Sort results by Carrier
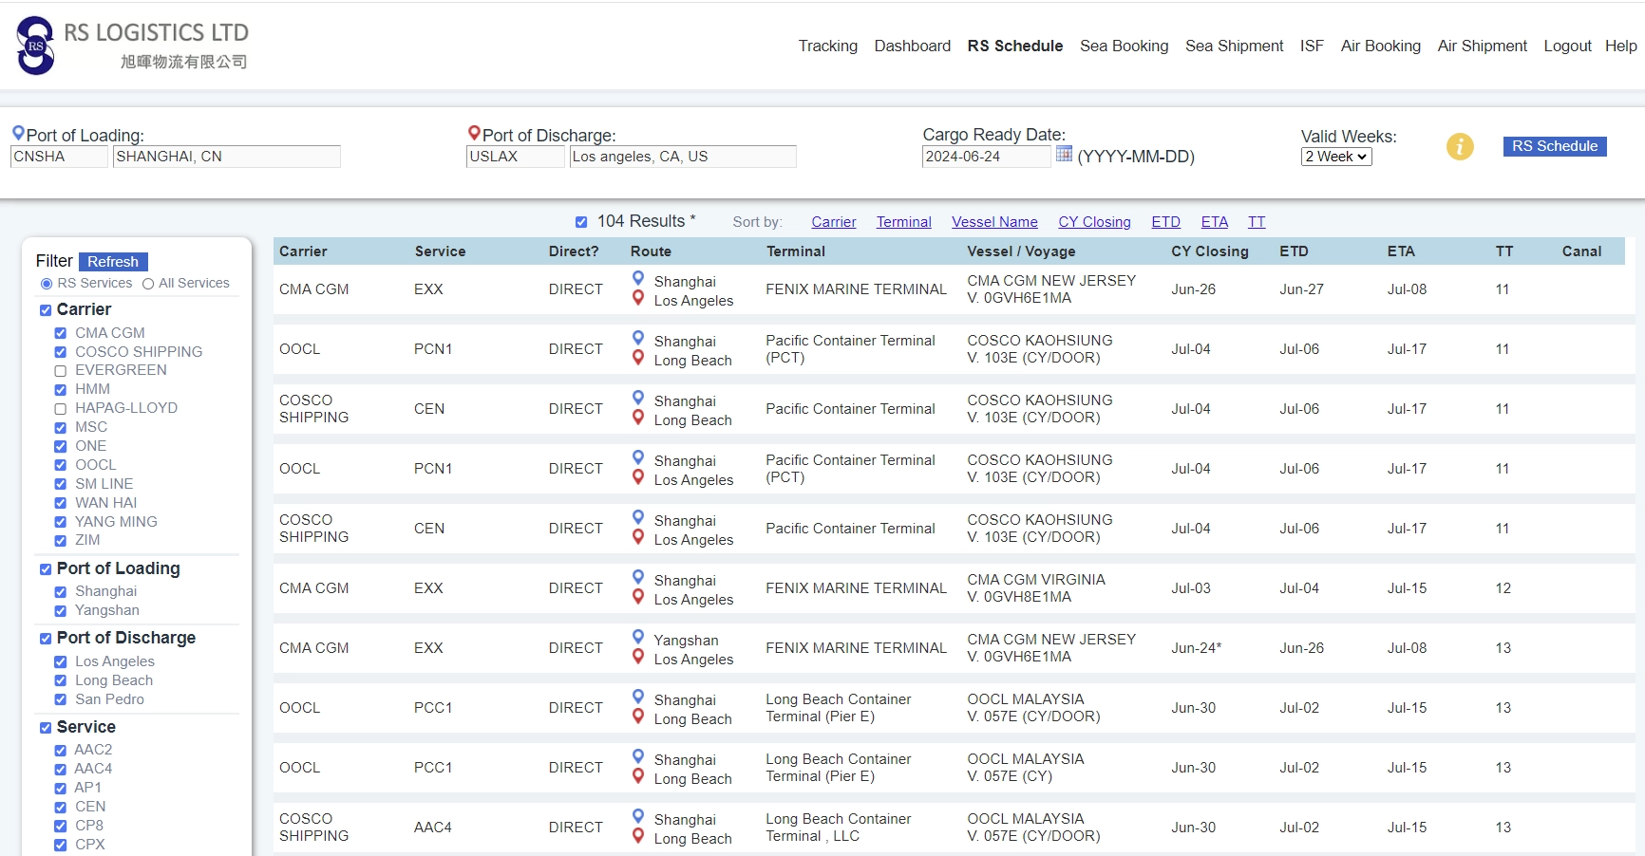Image resolution: width=1645 pixels, height=856 pixels. (834, 222)
